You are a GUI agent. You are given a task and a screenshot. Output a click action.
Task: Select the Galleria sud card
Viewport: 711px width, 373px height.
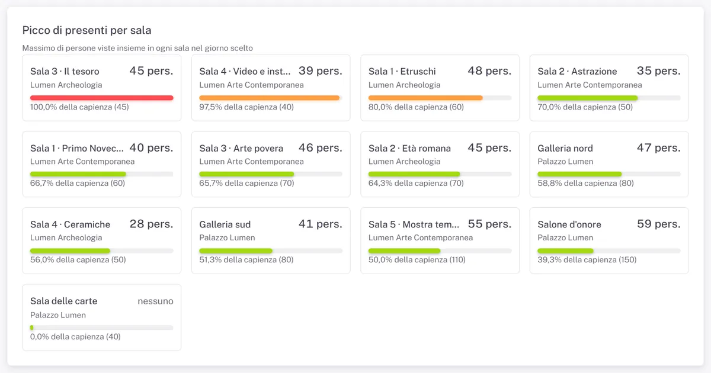[x=271, y=240]
